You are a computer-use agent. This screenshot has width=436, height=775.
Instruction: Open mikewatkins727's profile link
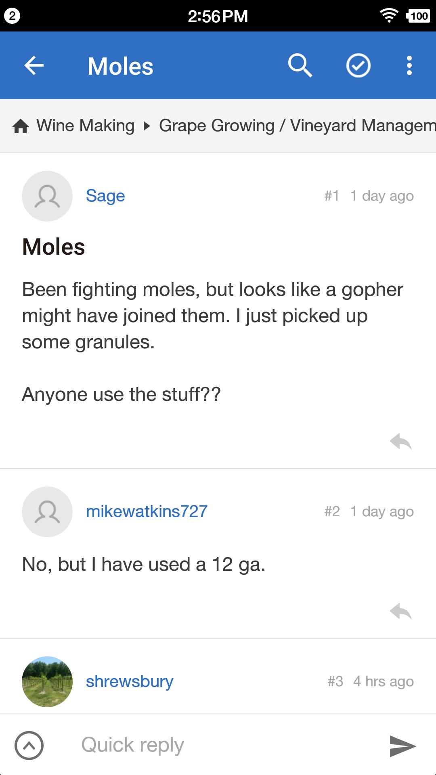pyautogui.click(x=147, y=511)
